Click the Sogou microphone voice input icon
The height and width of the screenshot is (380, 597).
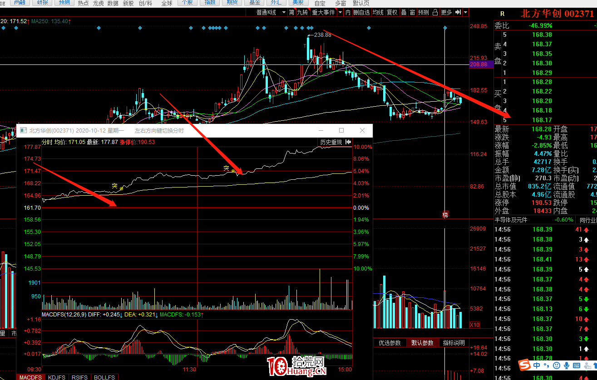point(566,365)
